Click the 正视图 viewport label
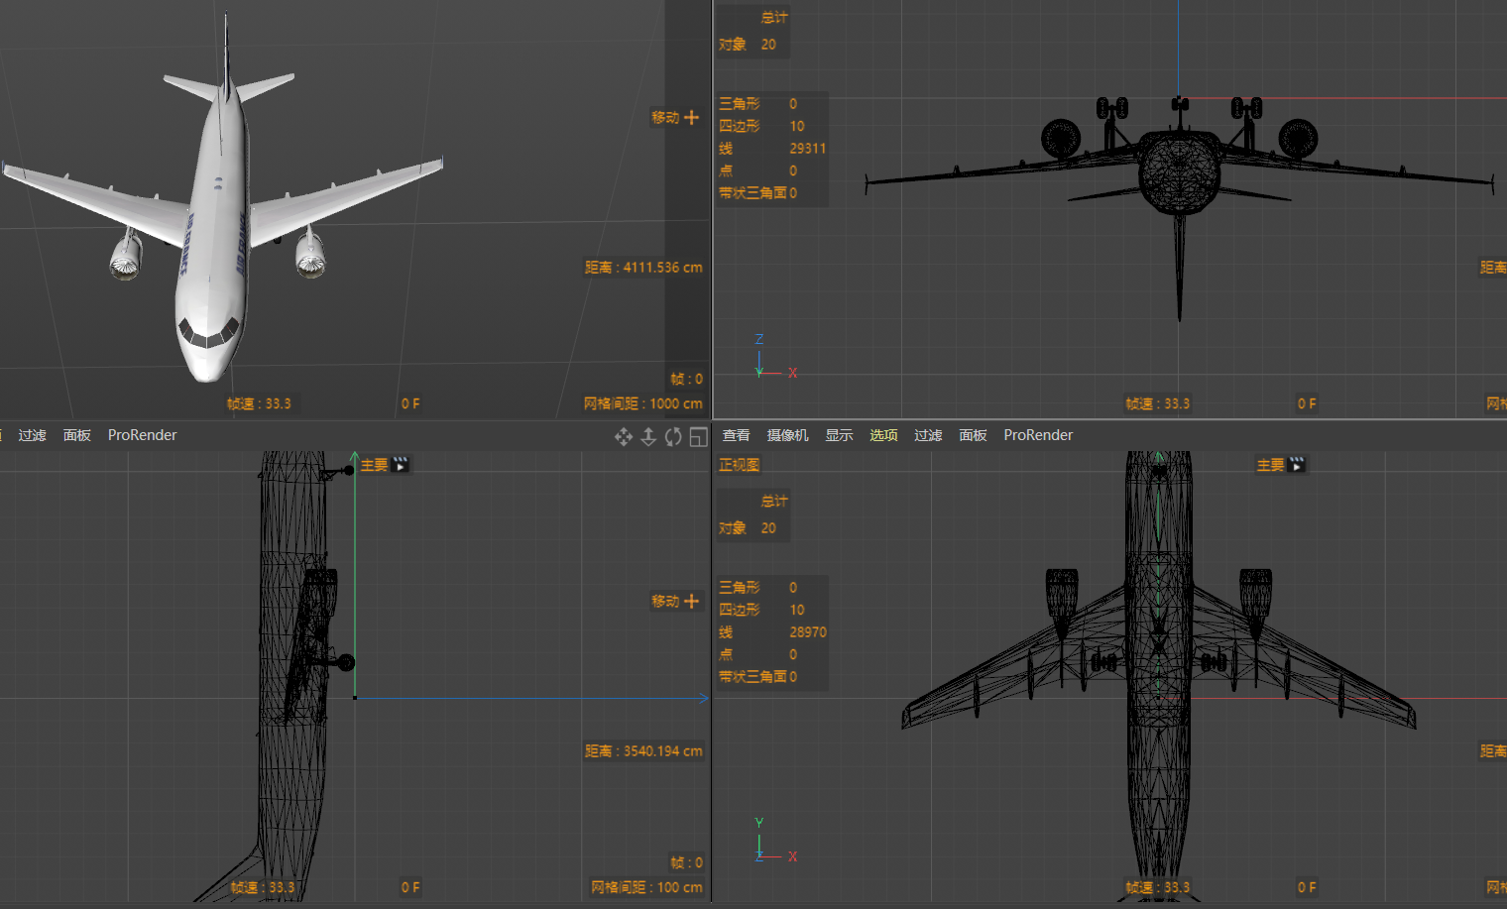 tap(739, 465)
